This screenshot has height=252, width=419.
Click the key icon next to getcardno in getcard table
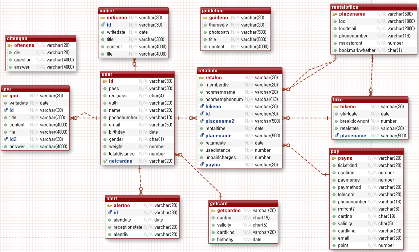pos(213,211)
